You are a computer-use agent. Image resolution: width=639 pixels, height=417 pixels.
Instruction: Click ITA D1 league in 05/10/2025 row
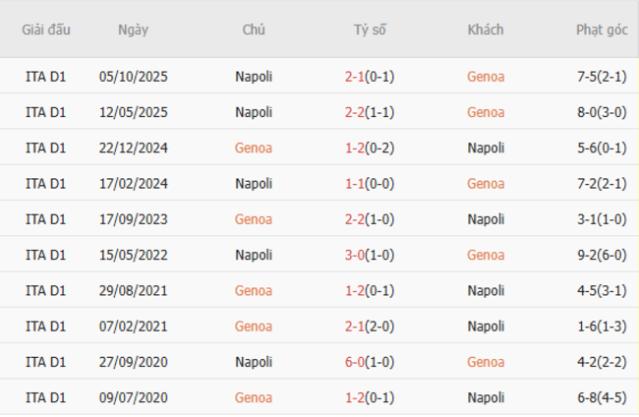click(x=46, y=77)
